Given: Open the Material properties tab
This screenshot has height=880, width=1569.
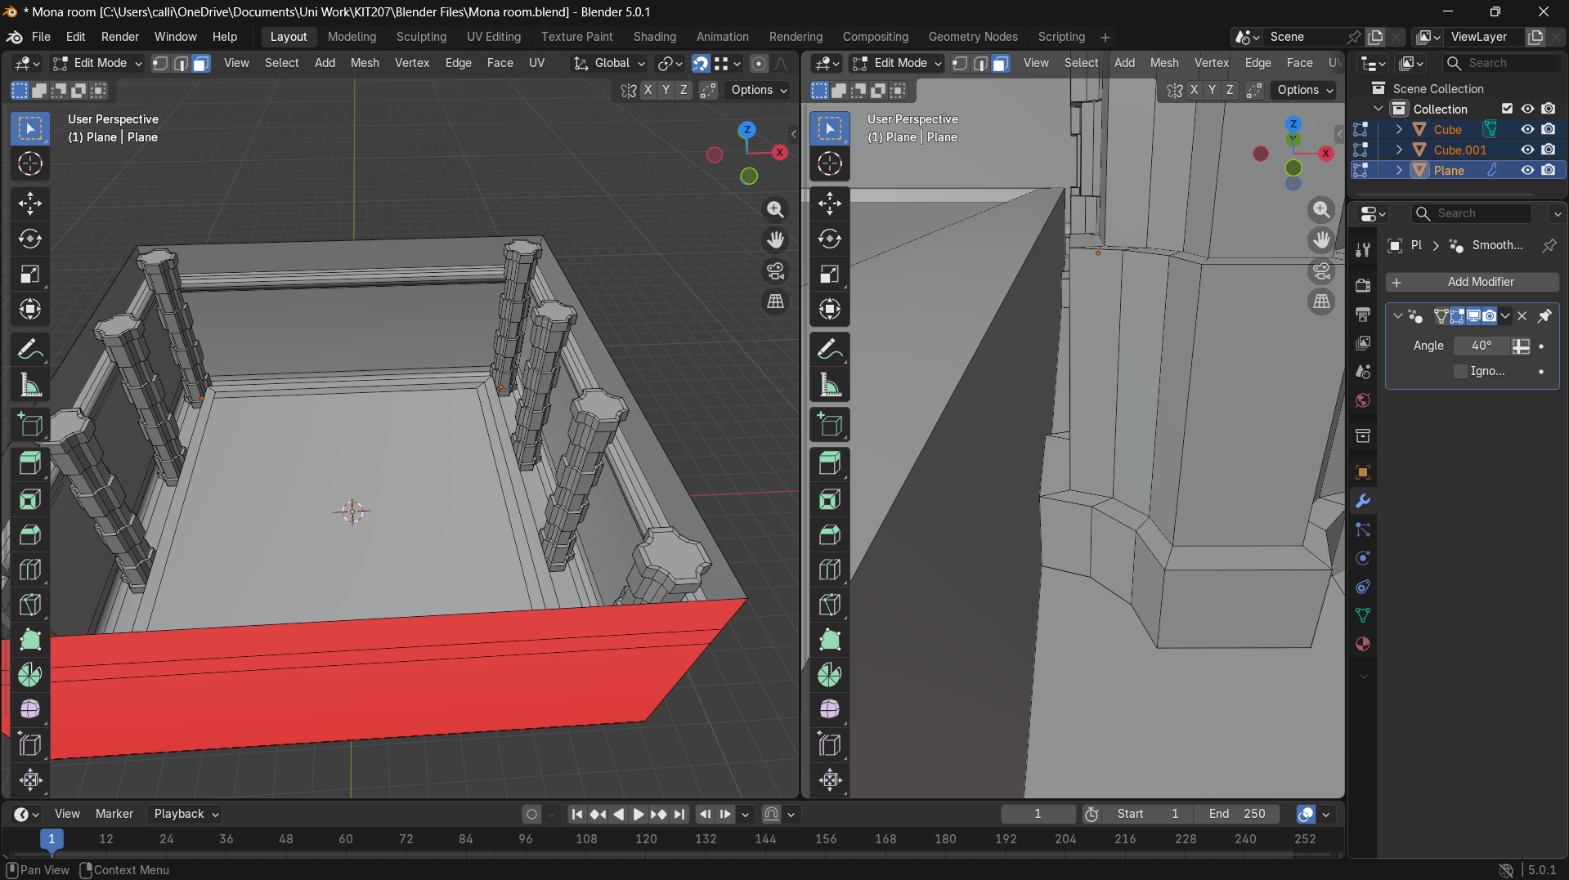Looking at the screenshot, I should click(x=1362, y=644).
